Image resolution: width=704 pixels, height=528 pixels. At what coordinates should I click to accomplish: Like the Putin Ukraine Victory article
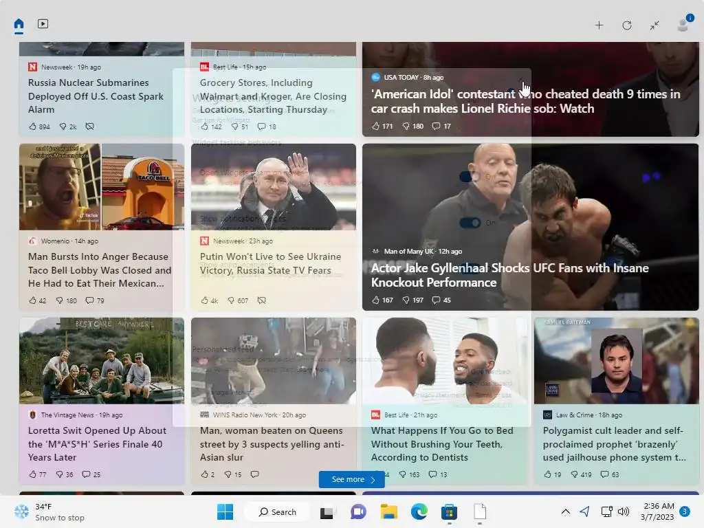(209, 300)
